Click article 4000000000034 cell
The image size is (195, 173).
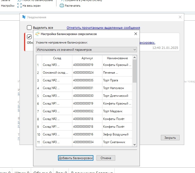click(x=87, y=142)
